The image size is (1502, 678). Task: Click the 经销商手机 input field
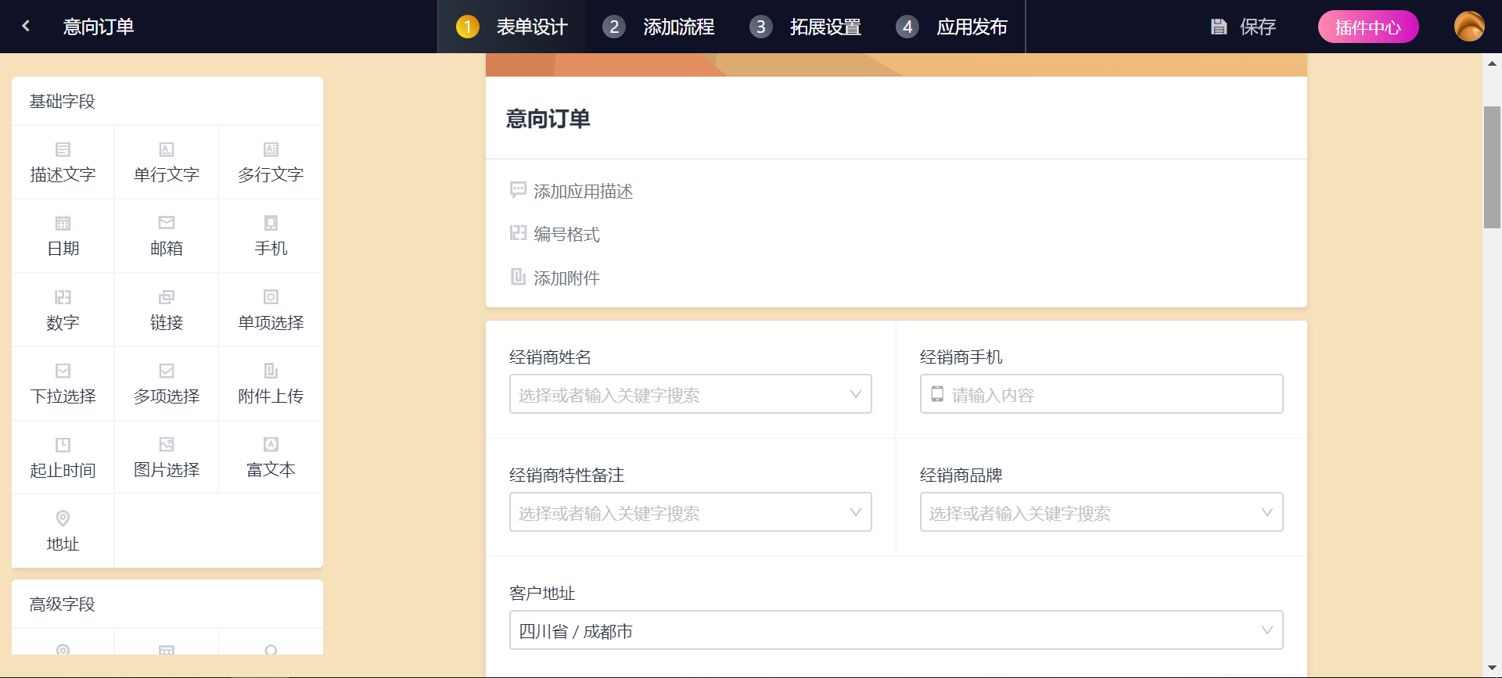(1101, 394)
